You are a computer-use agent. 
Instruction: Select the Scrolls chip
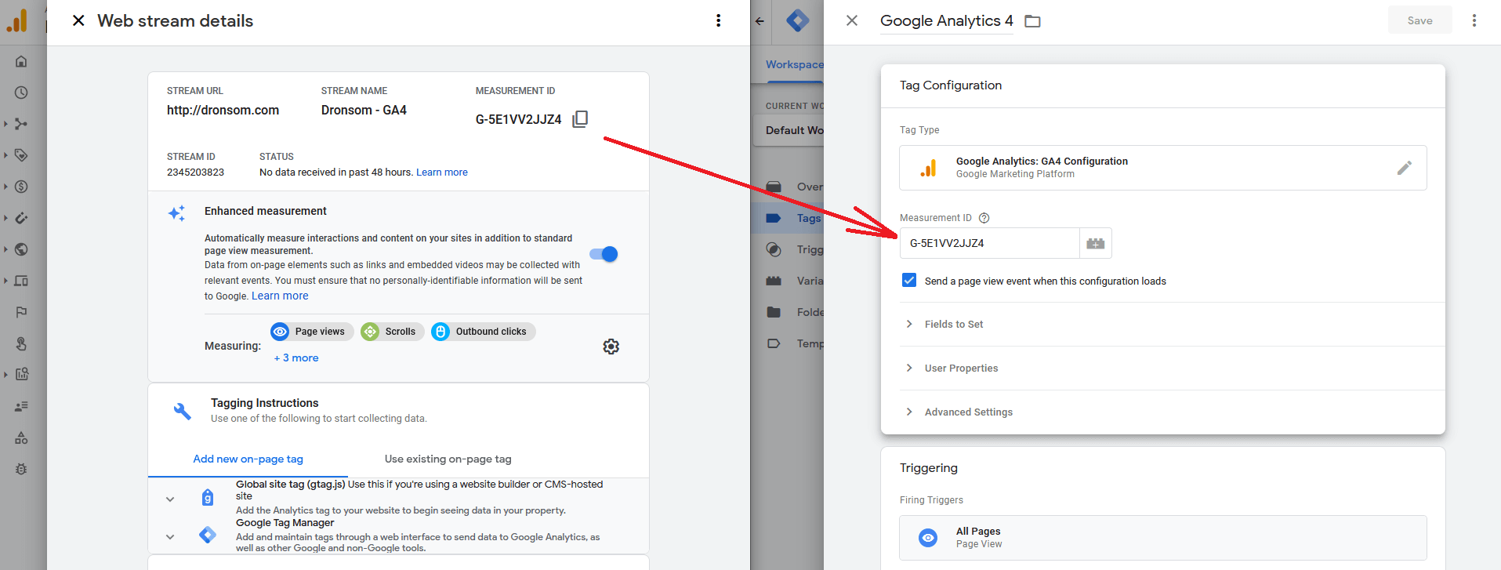coord(392,332)
